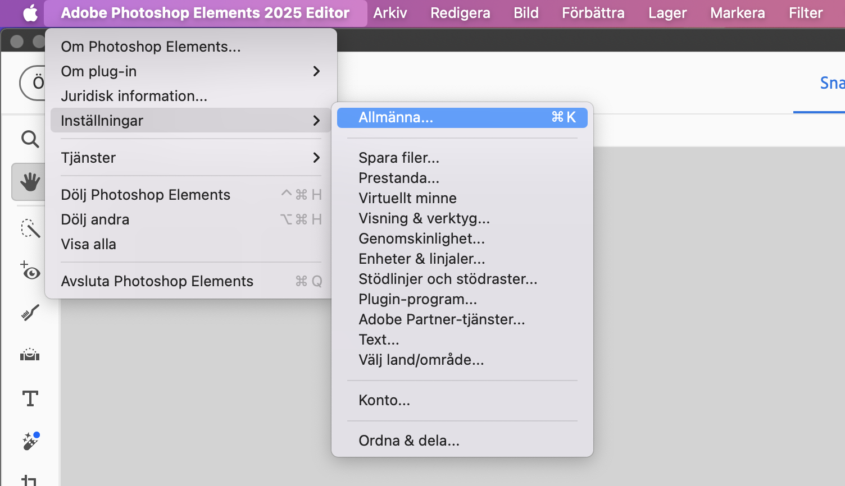Choose Visa alla
The width and height of the screenshot is (845, 486).
click(x=190, y=244)
